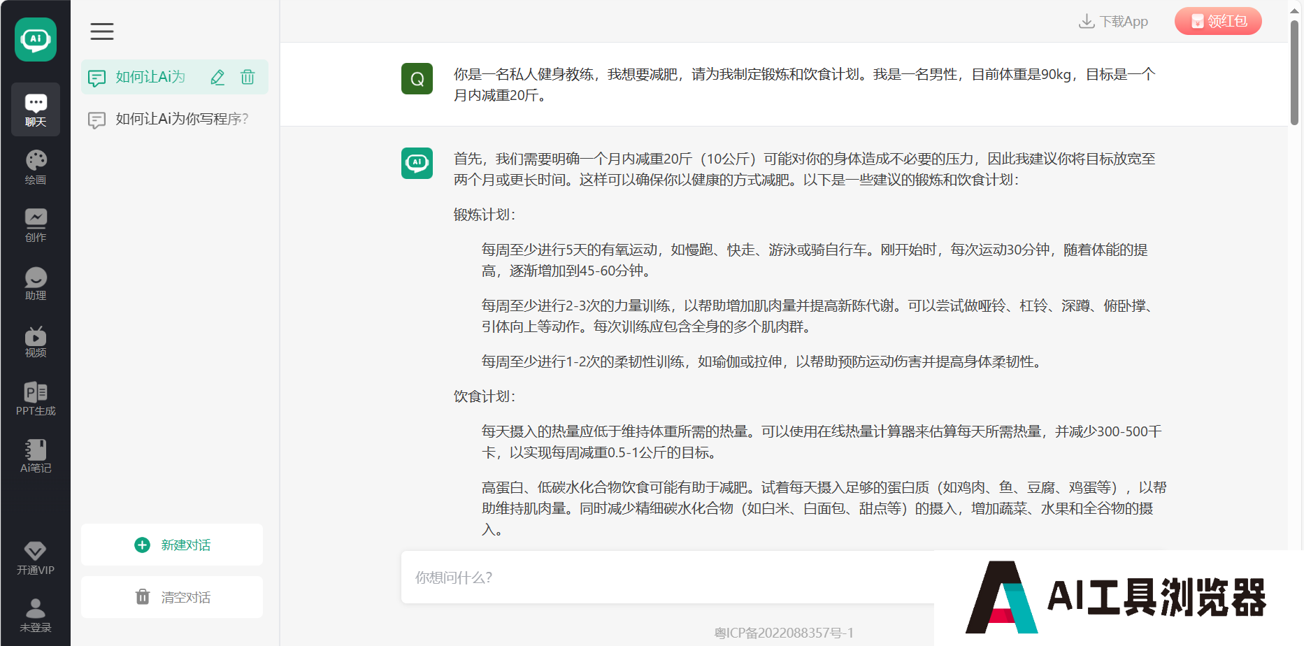Image resolution: width=1304 pixels, height=646 pixels.
Task: Open the 助理 assistant section
Action: click(36, 283)
